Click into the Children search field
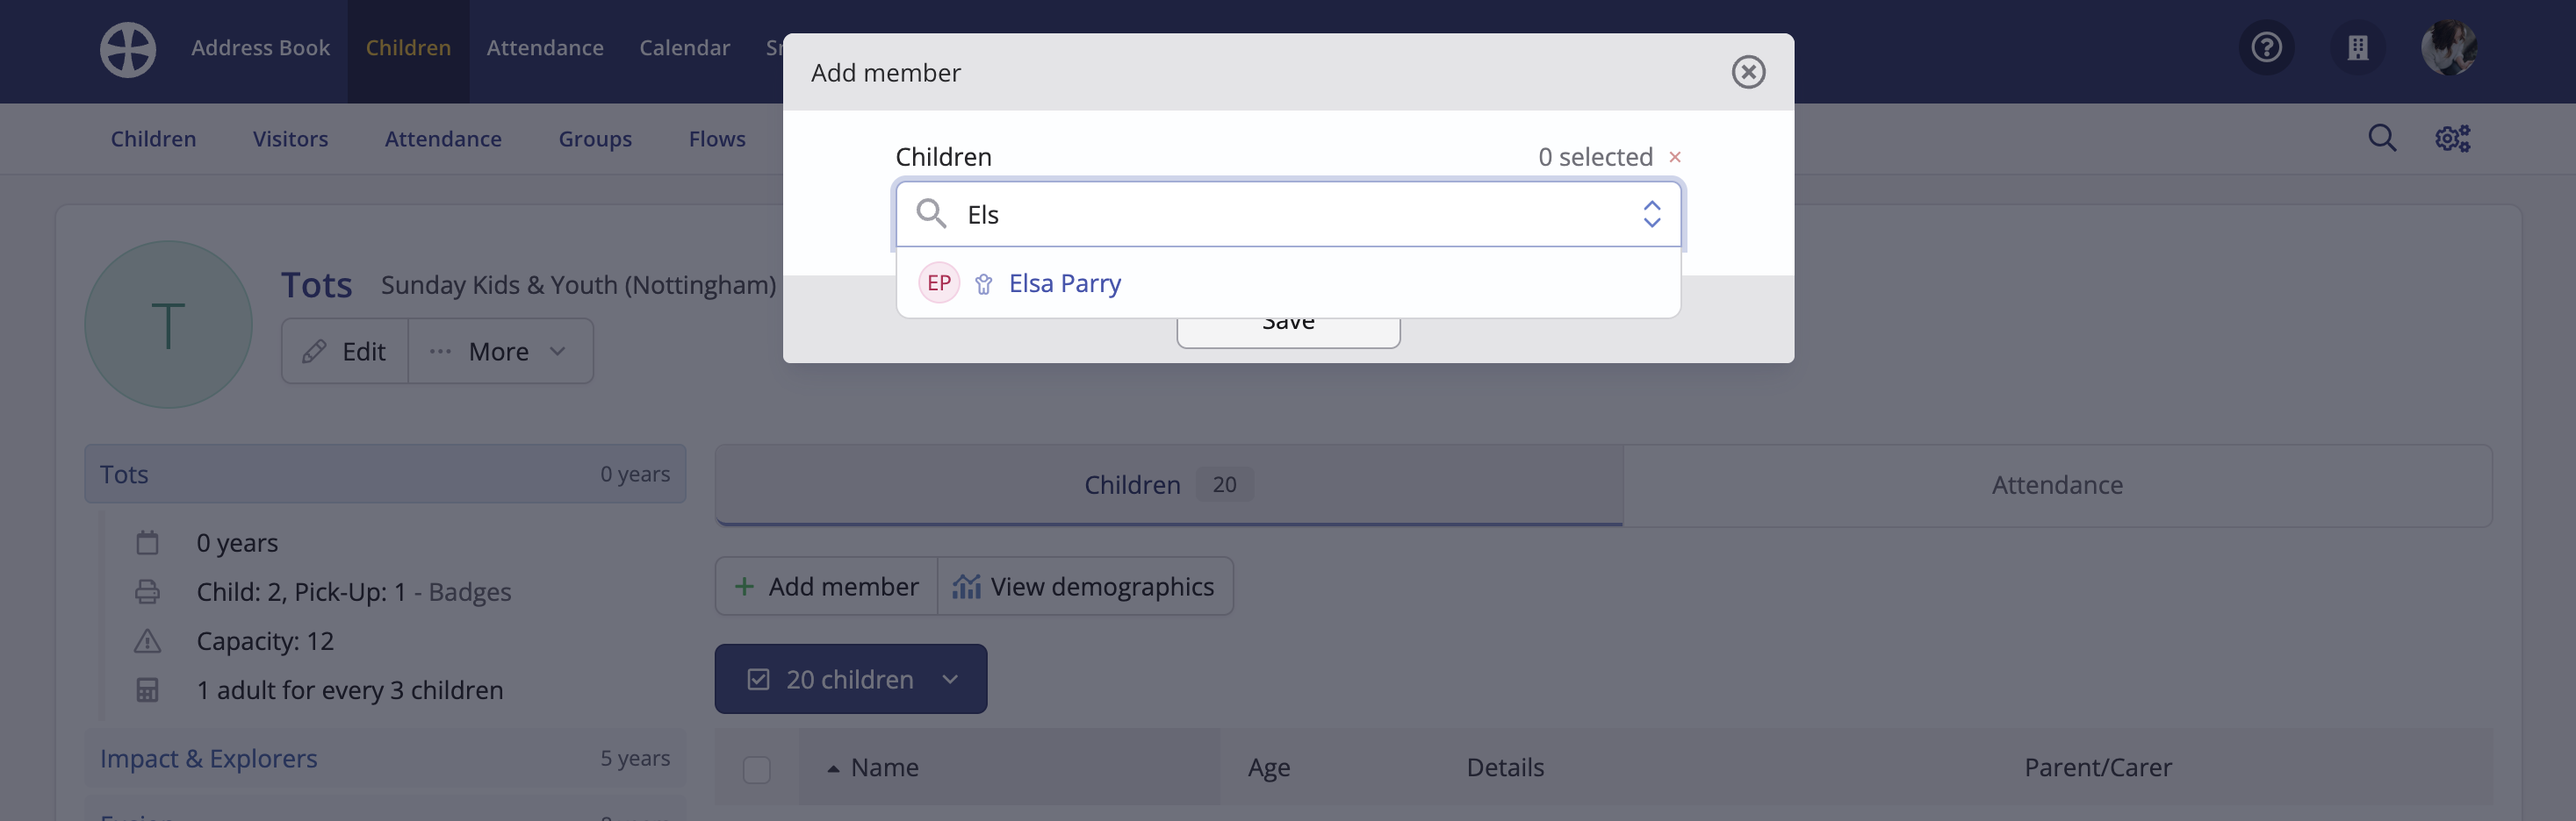This screenshot has width=2576, height=821. coord(1288,214)
